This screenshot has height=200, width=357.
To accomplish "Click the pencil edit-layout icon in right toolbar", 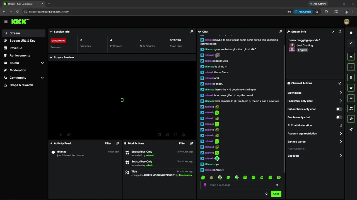I will pyautogui.click(x=351, y=43).
